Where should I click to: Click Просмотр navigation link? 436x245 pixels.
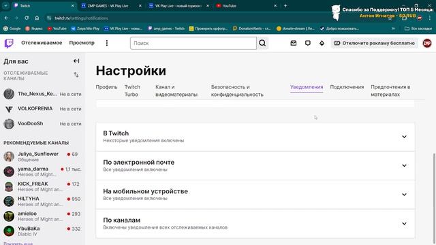(x=82, y=43)
